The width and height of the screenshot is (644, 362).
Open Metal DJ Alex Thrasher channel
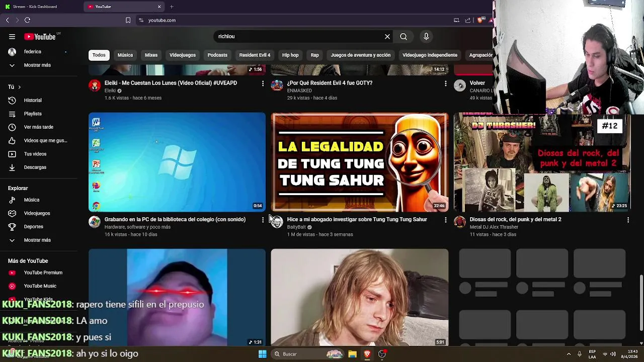point(494,227)
